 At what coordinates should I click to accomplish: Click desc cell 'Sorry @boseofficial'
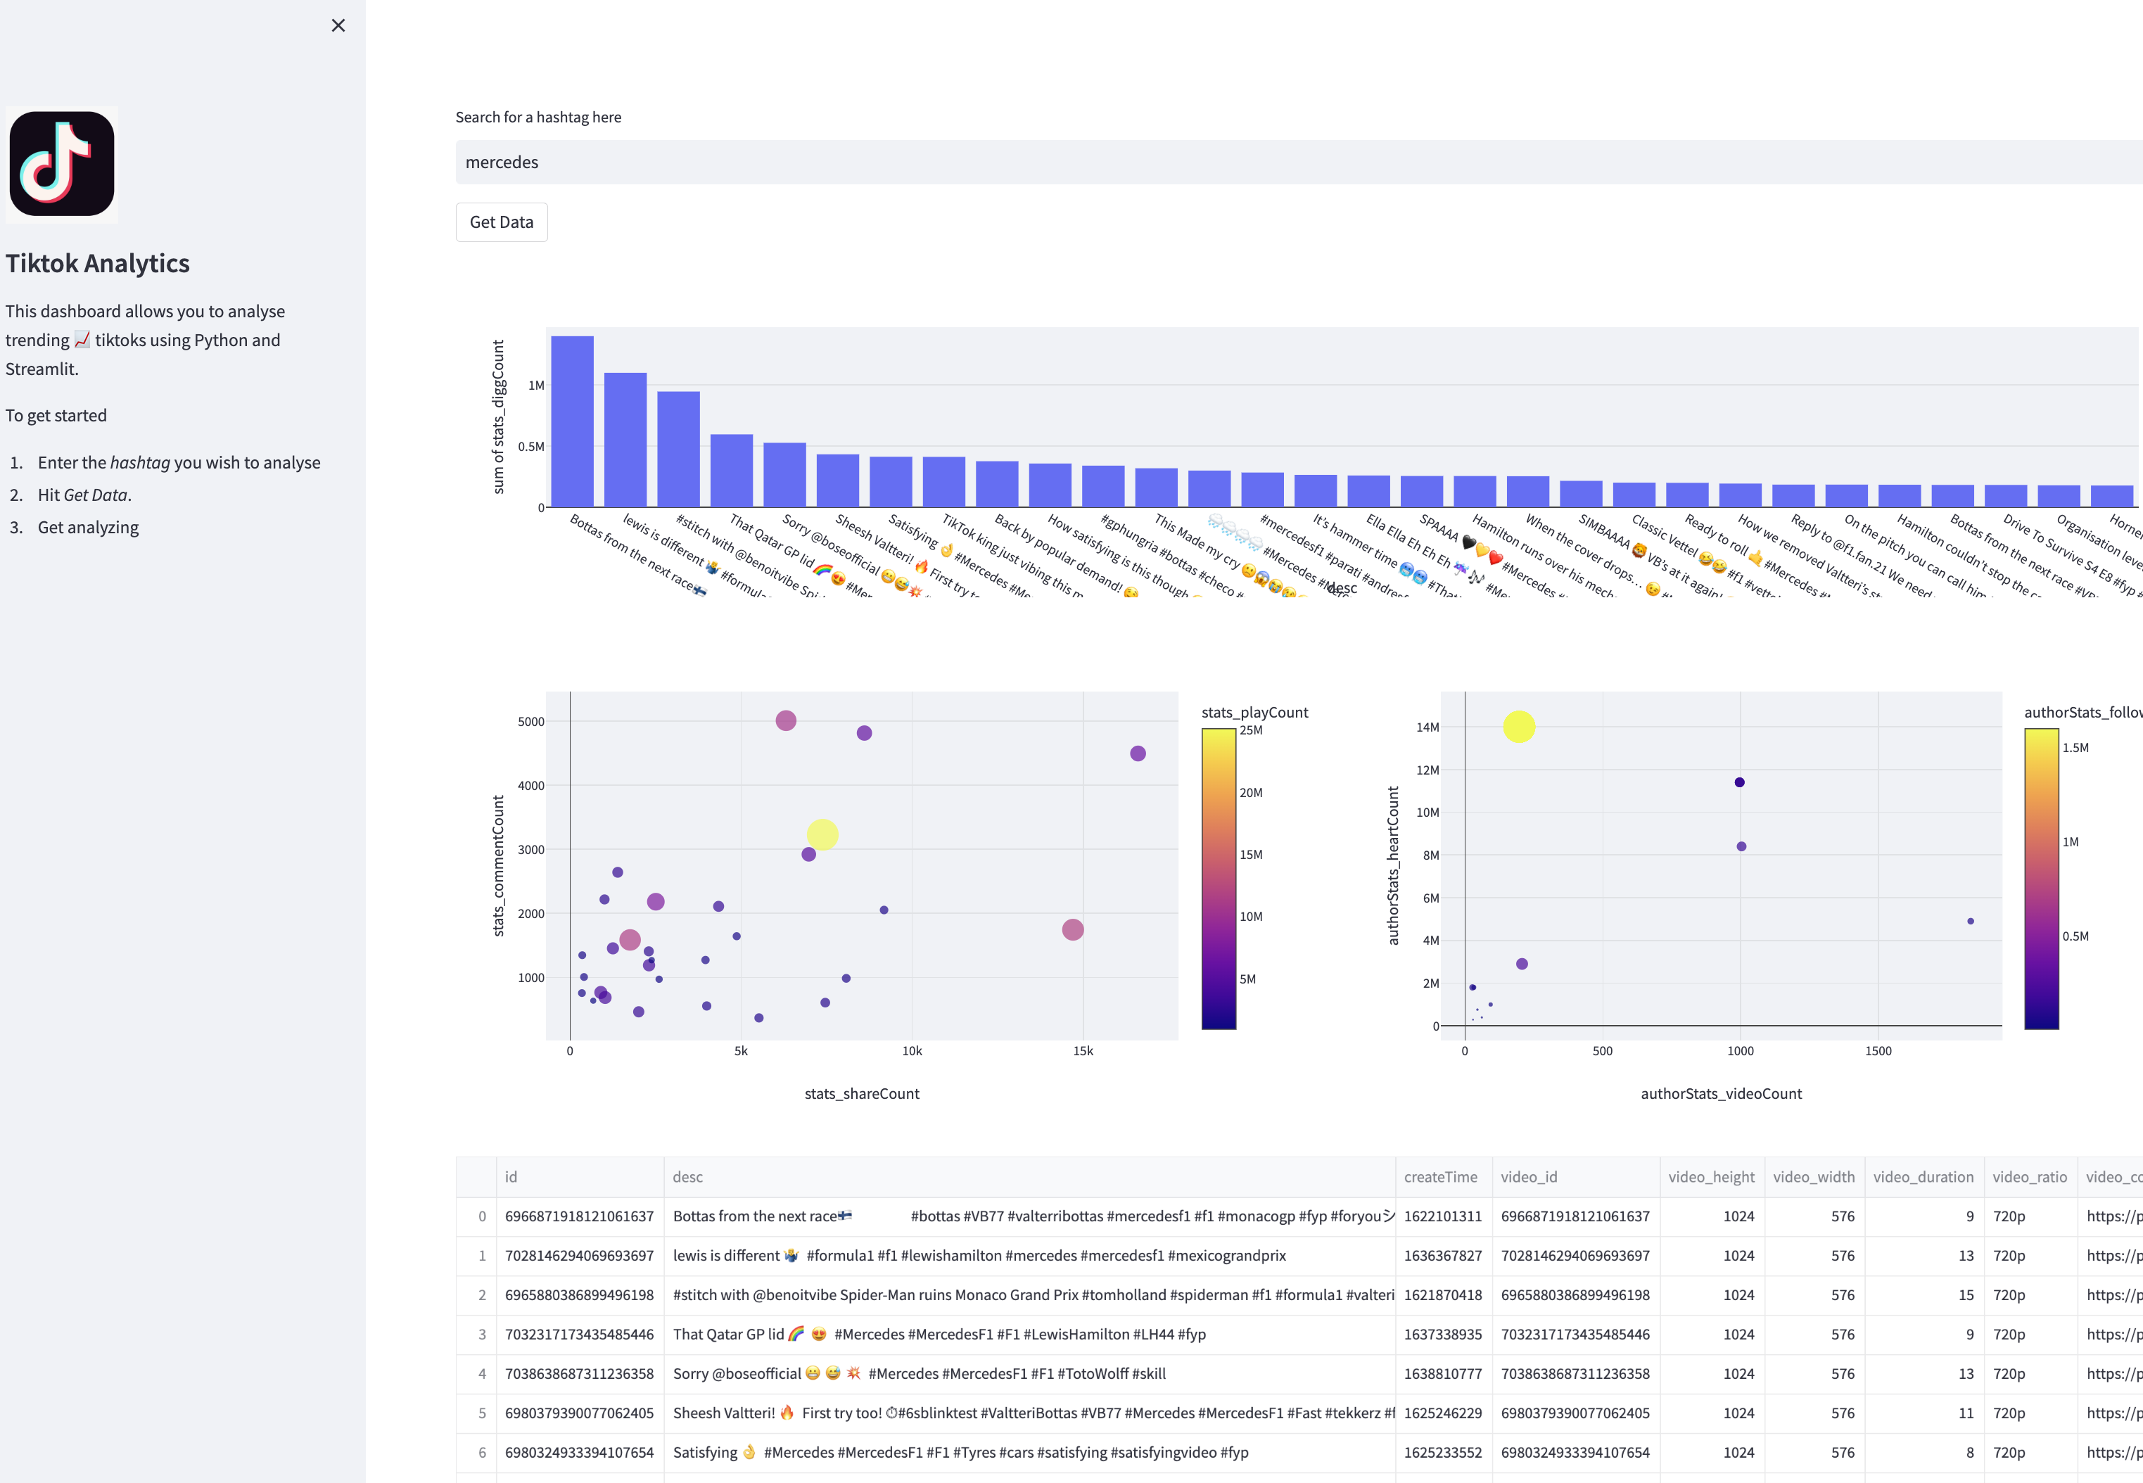[x=1030, y=1373]
